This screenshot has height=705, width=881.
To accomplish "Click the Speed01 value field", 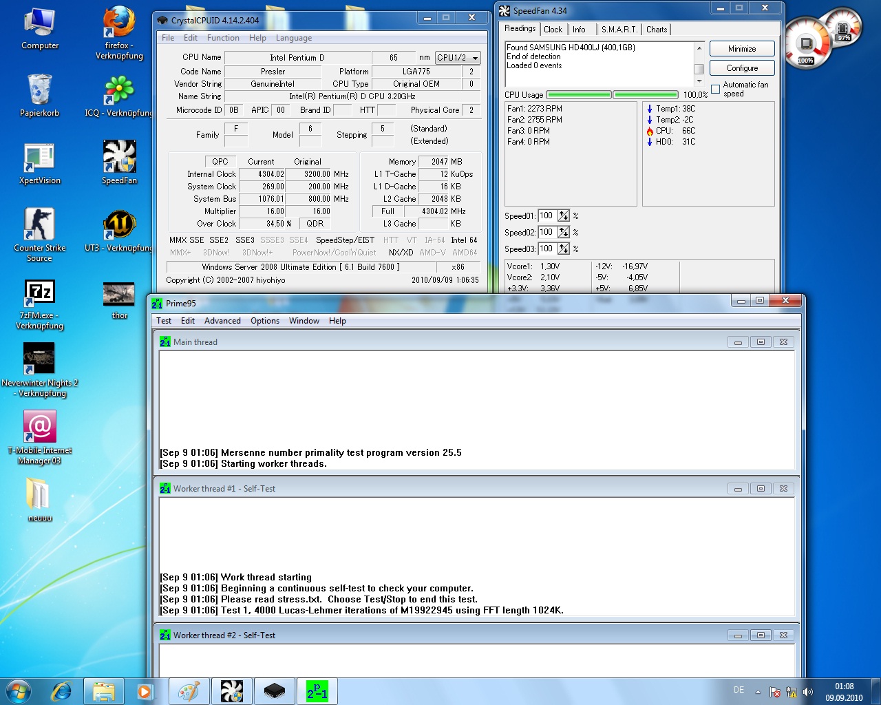I will (x=548, y=215).
